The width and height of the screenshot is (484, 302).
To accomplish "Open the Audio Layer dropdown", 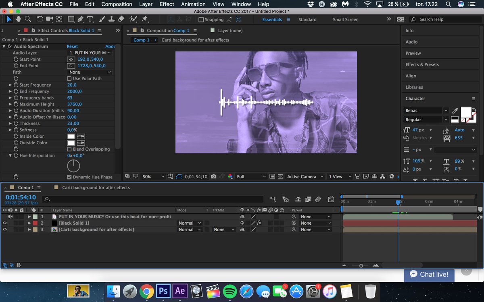I will 90,53.
